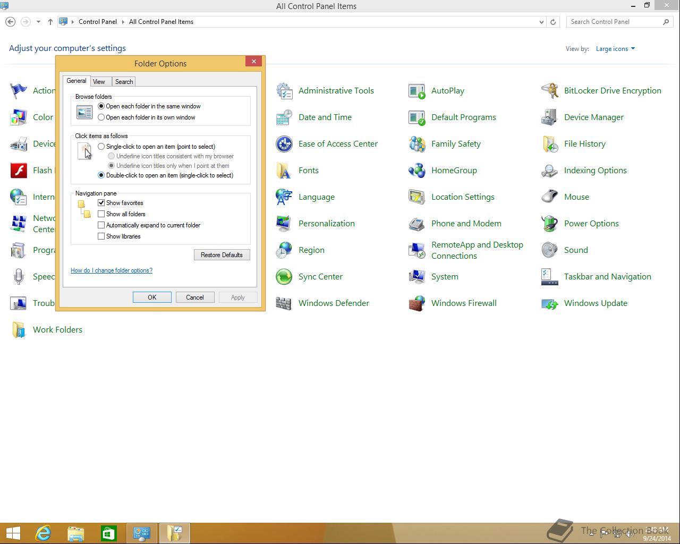Viewport: 680px width, 544px height.
Task: Select Open each folder in own window
Action: coord(101,117)
